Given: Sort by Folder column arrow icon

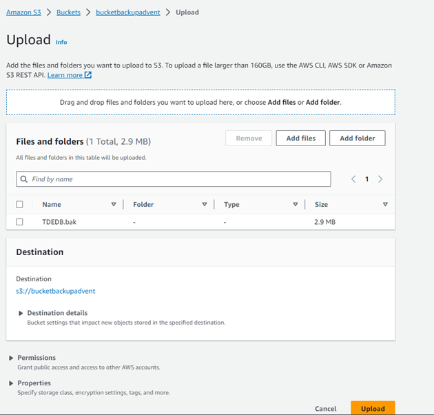Looking at the screenshot, I should point(205,205).
